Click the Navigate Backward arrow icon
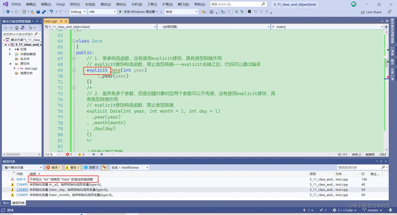This screenshot has width=397, height=215. (8, 12)
